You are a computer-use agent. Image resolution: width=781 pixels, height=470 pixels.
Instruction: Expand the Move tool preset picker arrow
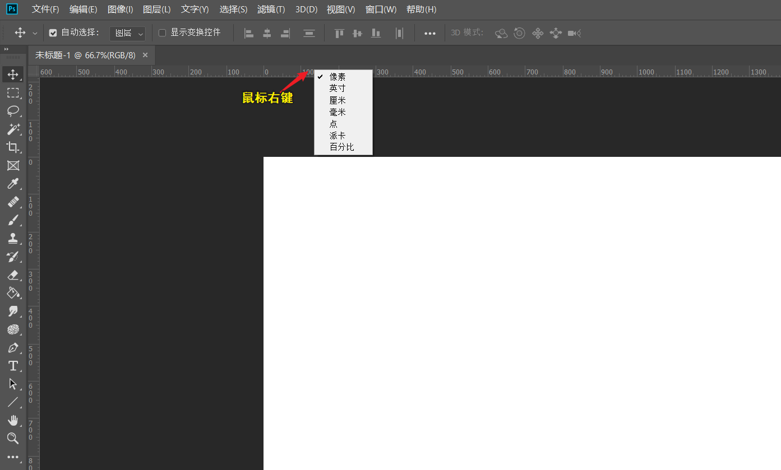point(35,34)
